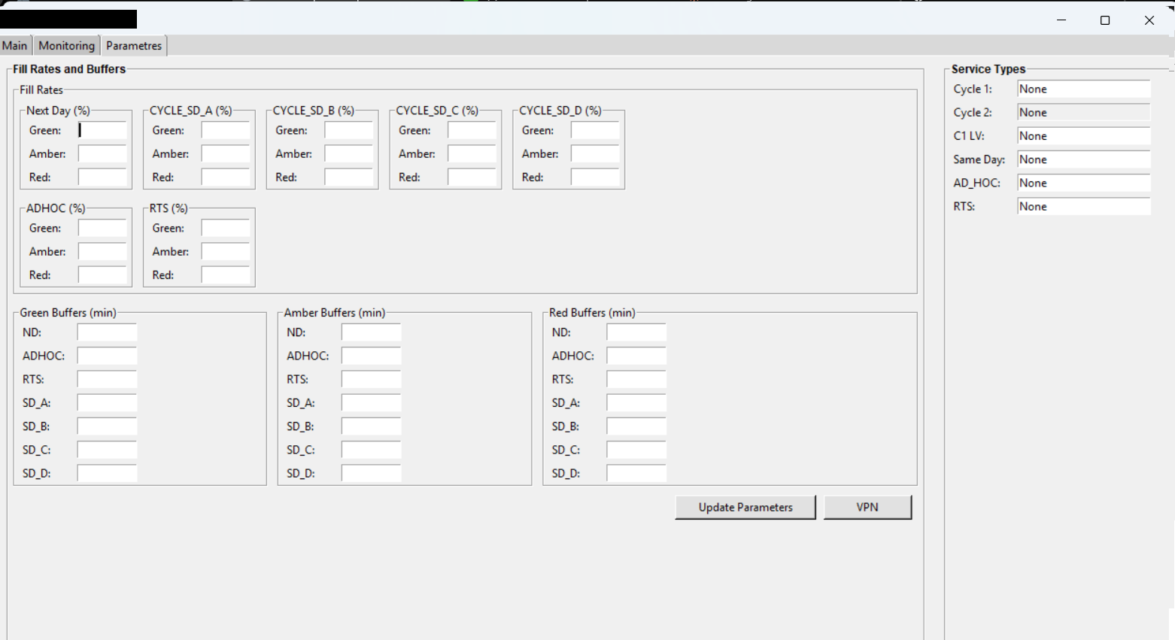Click the CYCLE_SD_C Green fill rate field
Screen dimensions: 1175x640
(472, 131)
